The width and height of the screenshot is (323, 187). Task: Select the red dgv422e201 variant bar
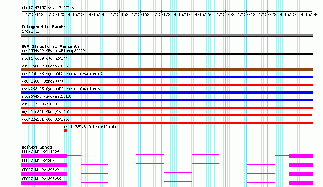coord(167,123)
